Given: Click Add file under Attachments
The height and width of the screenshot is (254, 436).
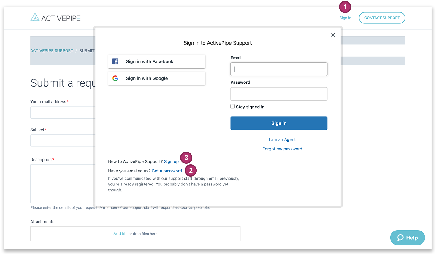Looking at the screenshot, I should (120, 234).
